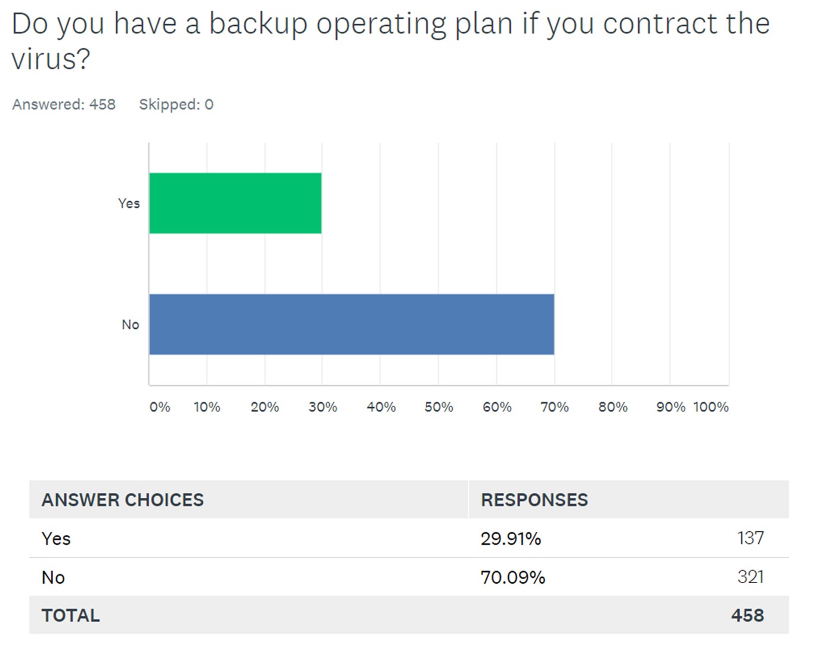This screenshot has height=666, width=816.
Task: Click the Answered: 458 text
Action: click(x=64, y=104)
